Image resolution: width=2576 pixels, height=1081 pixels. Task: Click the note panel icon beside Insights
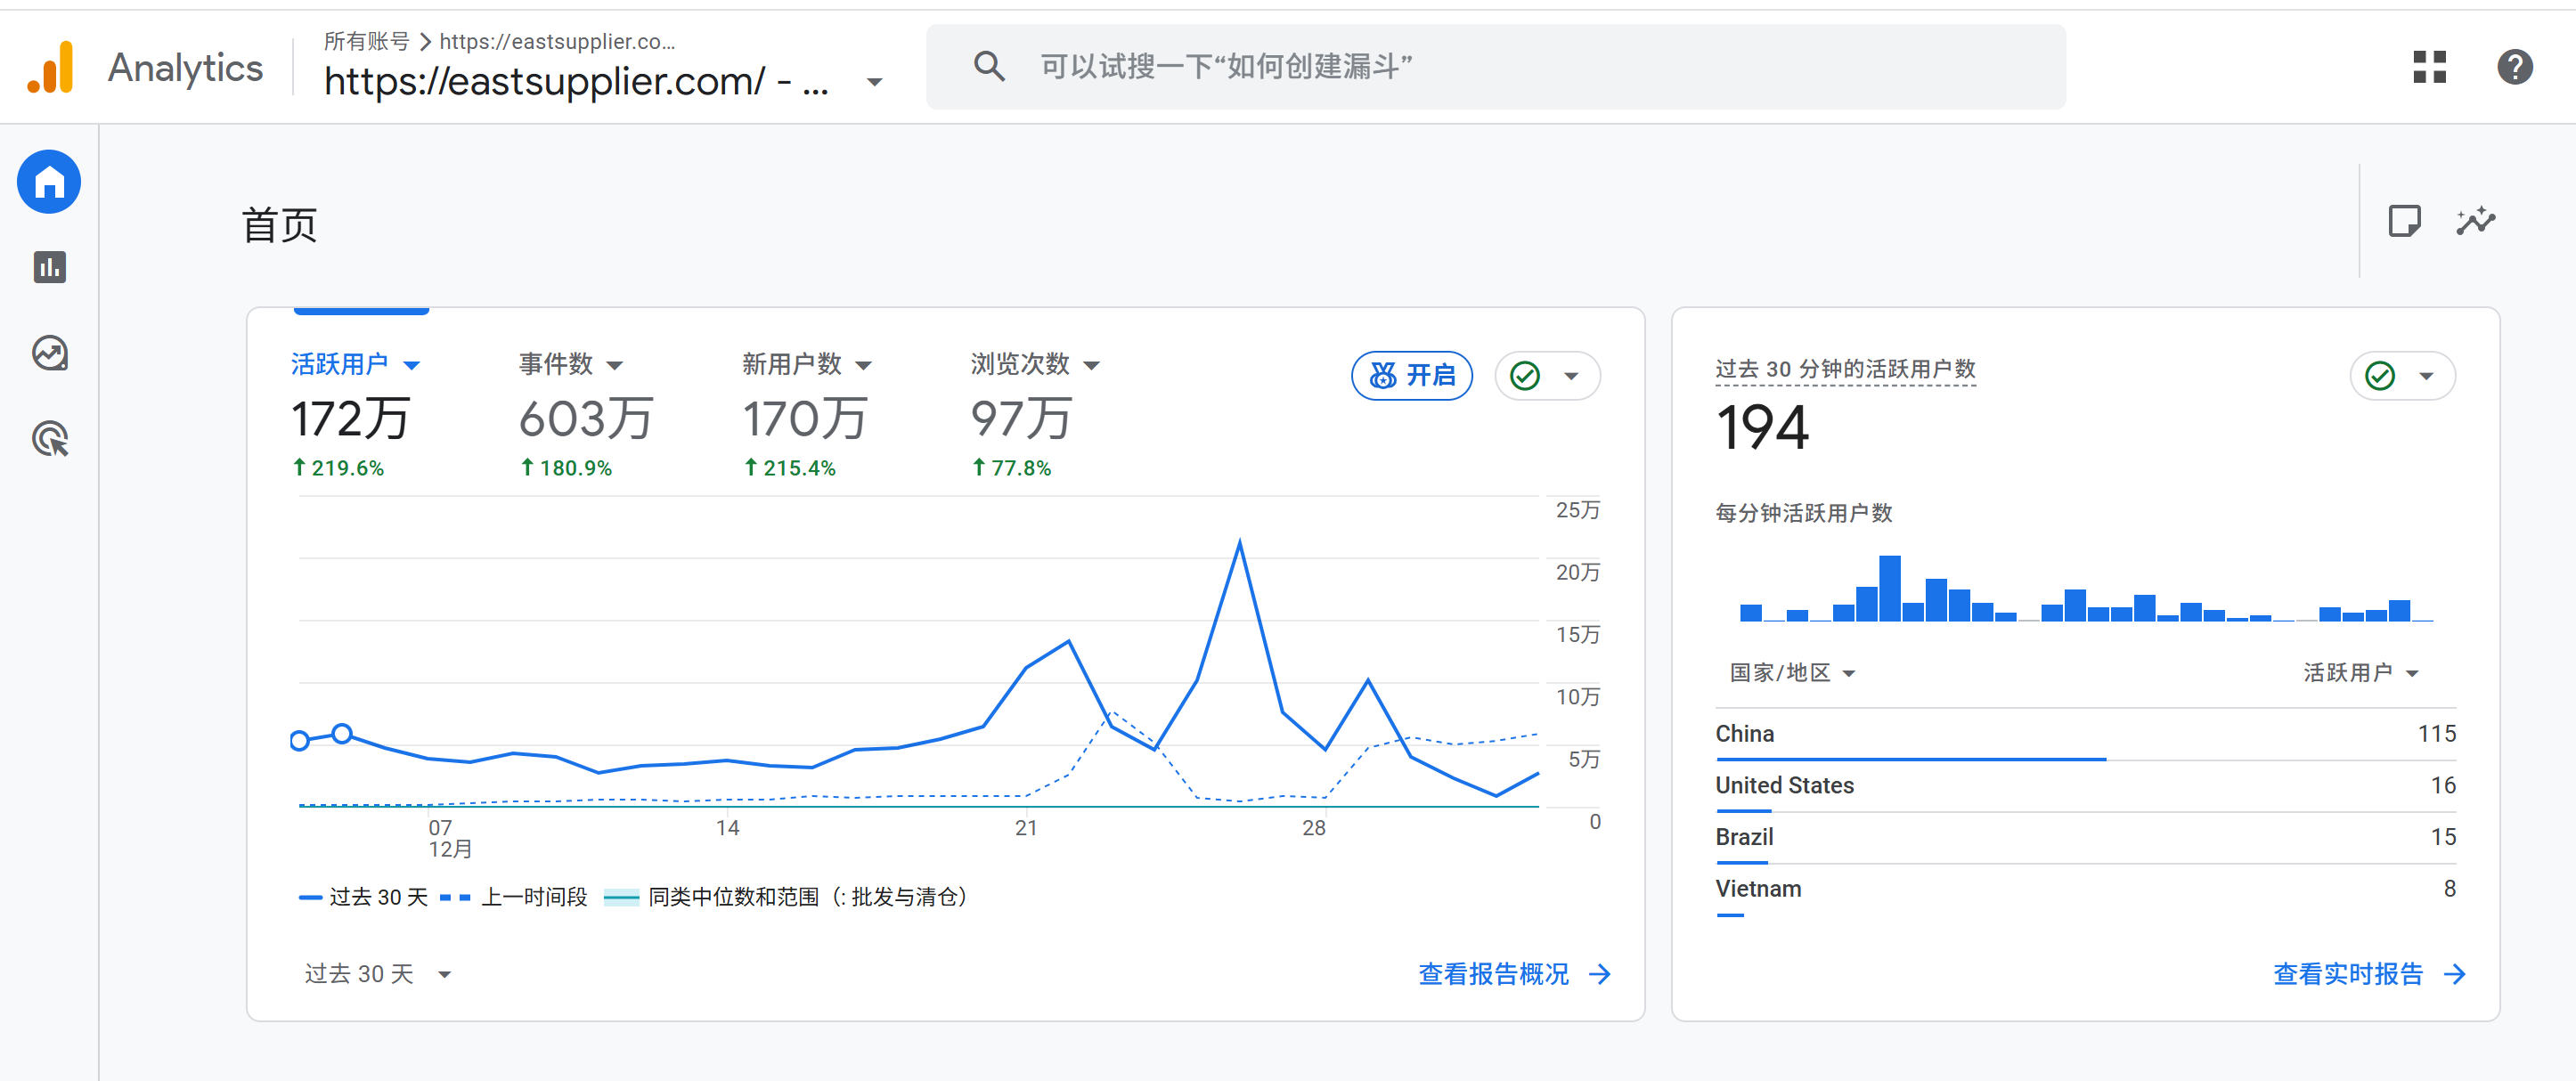pos(2403,220)
